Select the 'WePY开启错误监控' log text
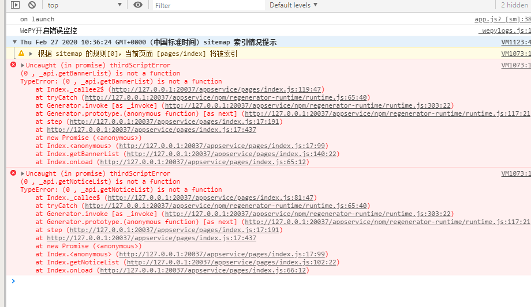531x307 pixels. pyautogui.click(x=48, y=31)
